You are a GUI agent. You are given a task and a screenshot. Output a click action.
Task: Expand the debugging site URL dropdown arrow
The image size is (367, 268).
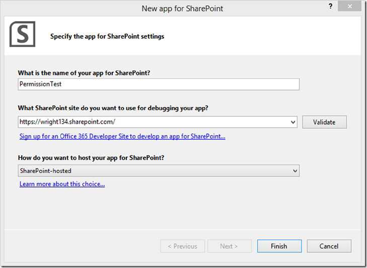point(293,122)
